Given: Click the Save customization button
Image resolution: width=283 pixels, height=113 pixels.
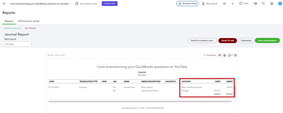Looking at the screenshot, I should 267,40.
